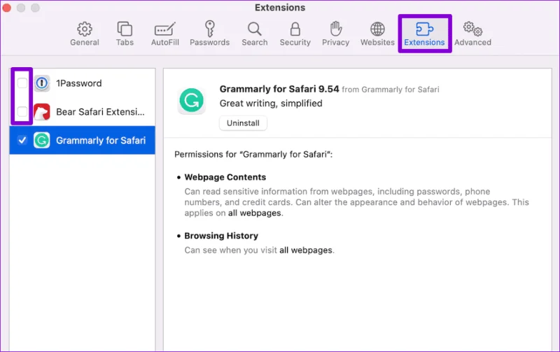Go to the Passwords preferences tab

tap(209, 34)
